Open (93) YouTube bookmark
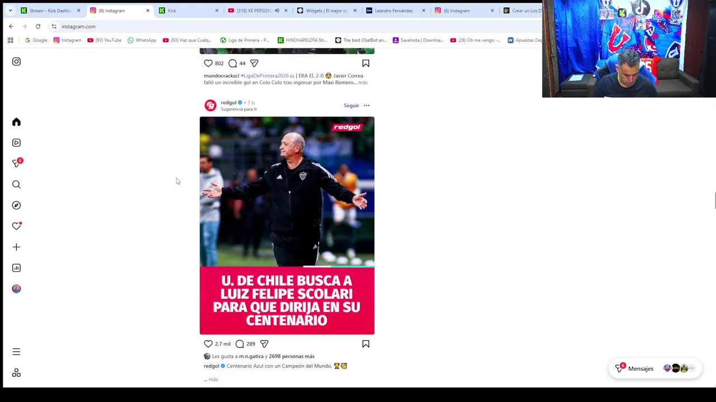Screen dimensions: 716x402 (104, 40)
